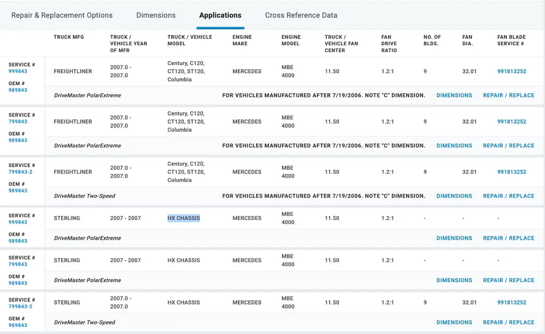Click REPAIR / REPLACE for Freightliner Two-Speed row
This screenshot has height=334, width=545.
click(508, 196)
